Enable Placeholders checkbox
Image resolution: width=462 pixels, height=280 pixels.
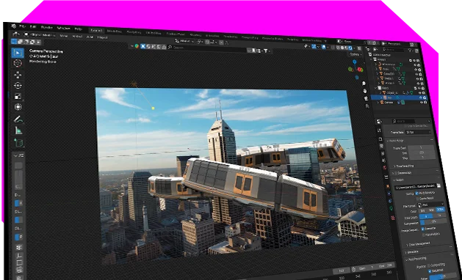coord(424,235)
